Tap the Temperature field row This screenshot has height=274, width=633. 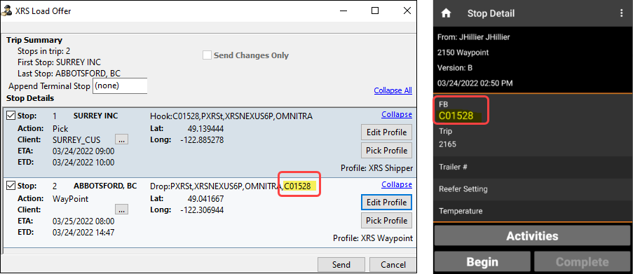pyautogui.click(x=533, y=211)
